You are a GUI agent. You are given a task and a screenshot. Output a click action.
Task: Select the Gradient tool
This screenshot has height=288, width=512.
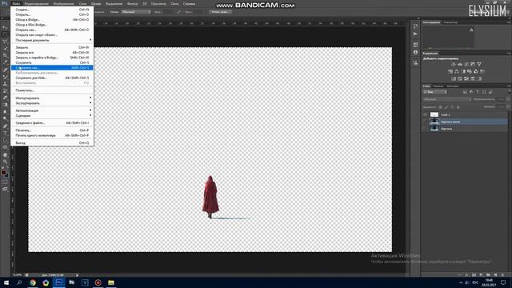click(5, 105)
